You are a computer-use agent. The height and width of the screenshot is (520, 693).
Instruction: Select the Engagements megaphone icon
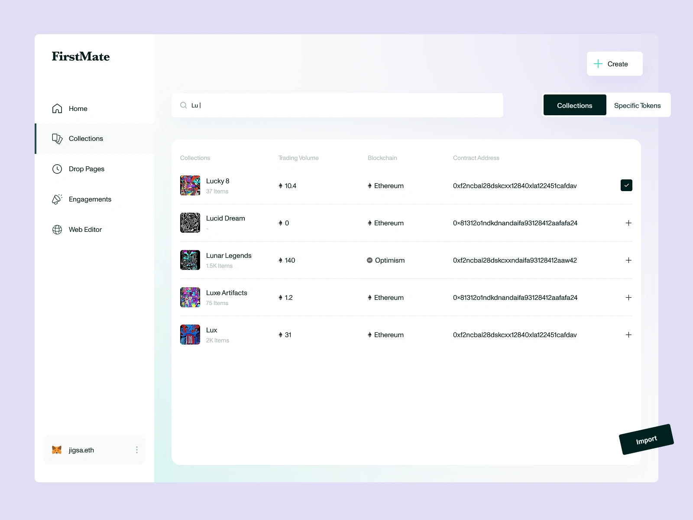57,199
